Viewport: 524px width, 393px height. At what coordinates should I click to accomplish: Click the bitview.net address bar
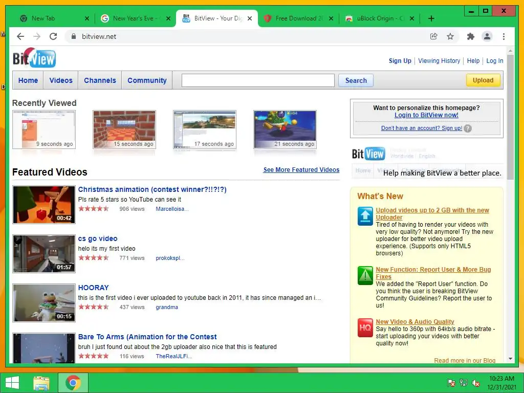247,36
